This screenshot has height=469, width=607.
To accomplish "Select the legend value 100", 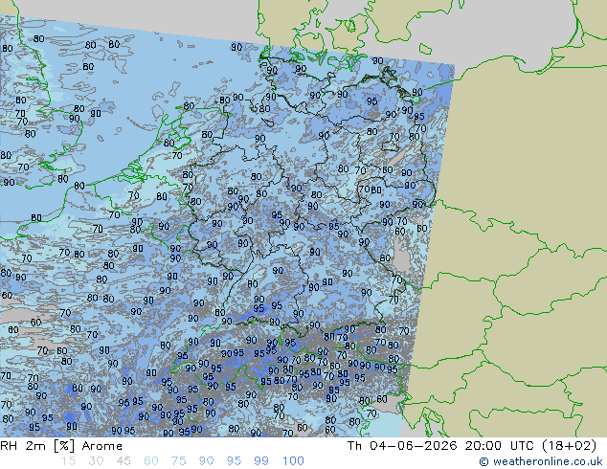I will (293, 461).
